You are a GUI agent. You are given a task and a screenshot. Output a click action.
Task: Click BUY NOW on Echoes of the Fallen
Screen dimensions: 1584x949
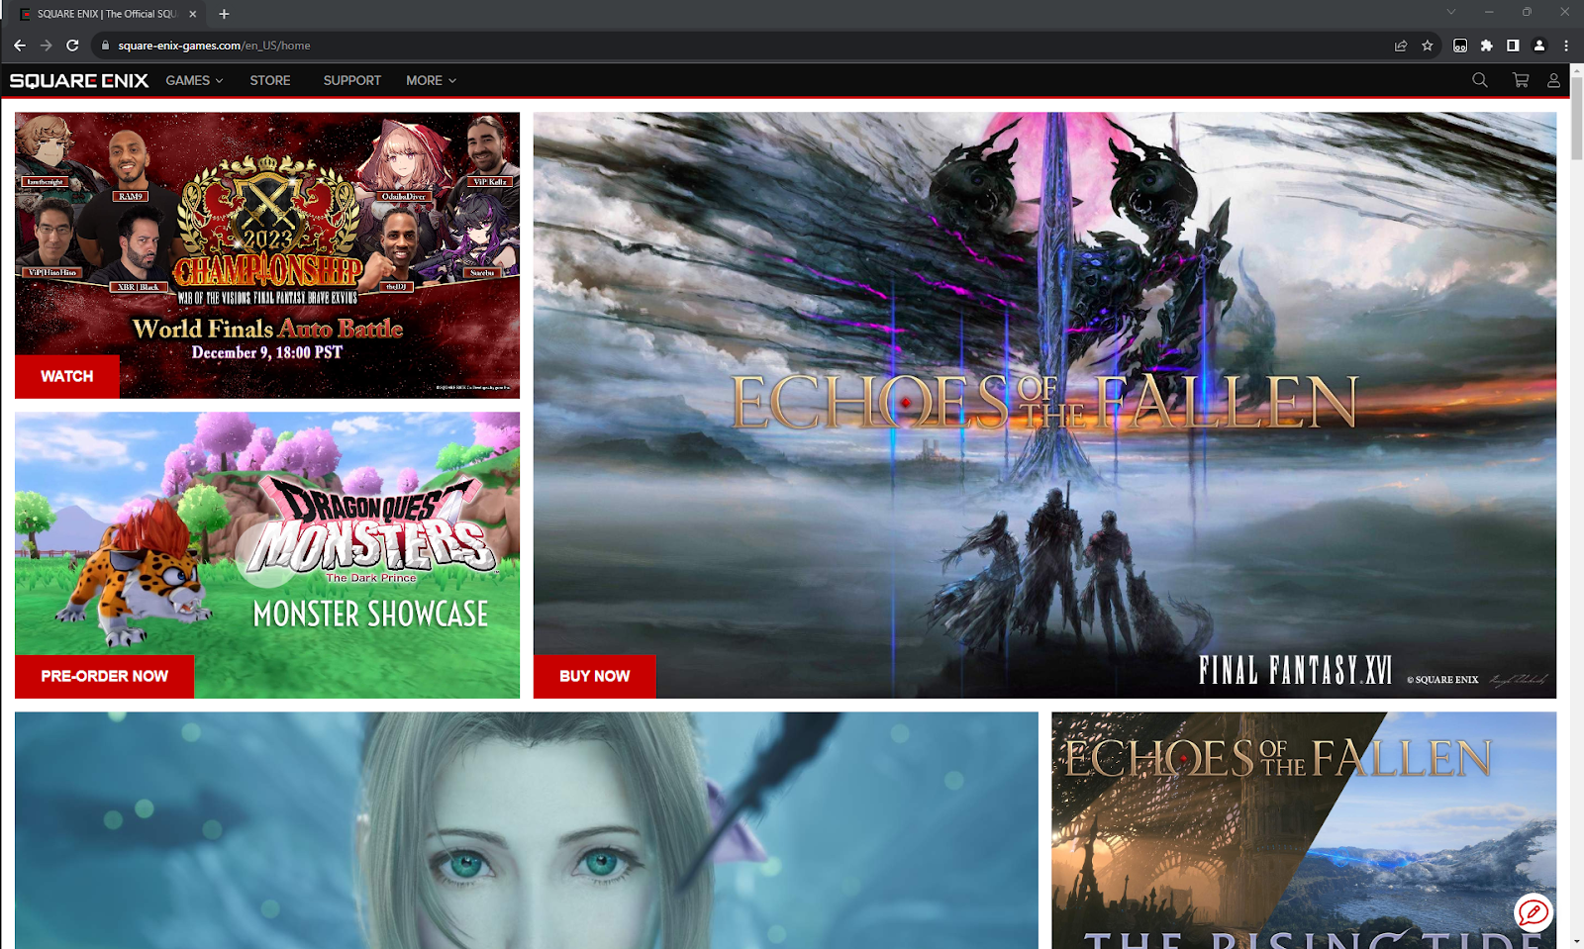pyautogui.click(x=594, y=676)
